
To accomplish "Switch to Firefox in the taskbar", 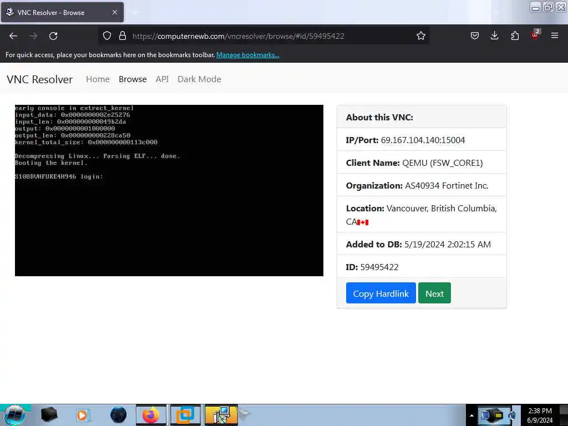I will (x=151, y=415).
